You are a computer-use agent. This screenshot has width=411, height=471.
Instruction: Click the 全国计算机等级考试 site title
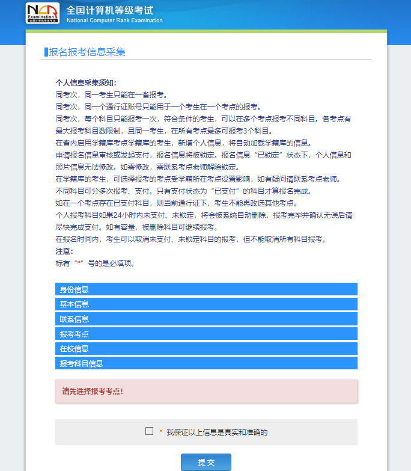pyautogui.click(x=109, y=10)
